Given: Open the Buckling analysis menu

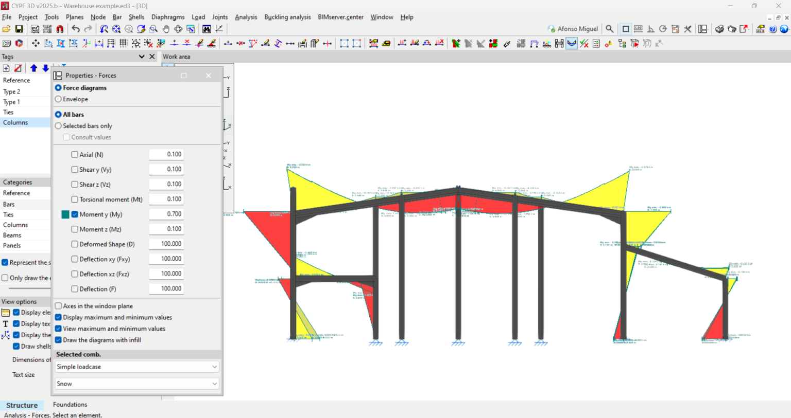Looking at the screenshot, I should click(x=287, y=16).
